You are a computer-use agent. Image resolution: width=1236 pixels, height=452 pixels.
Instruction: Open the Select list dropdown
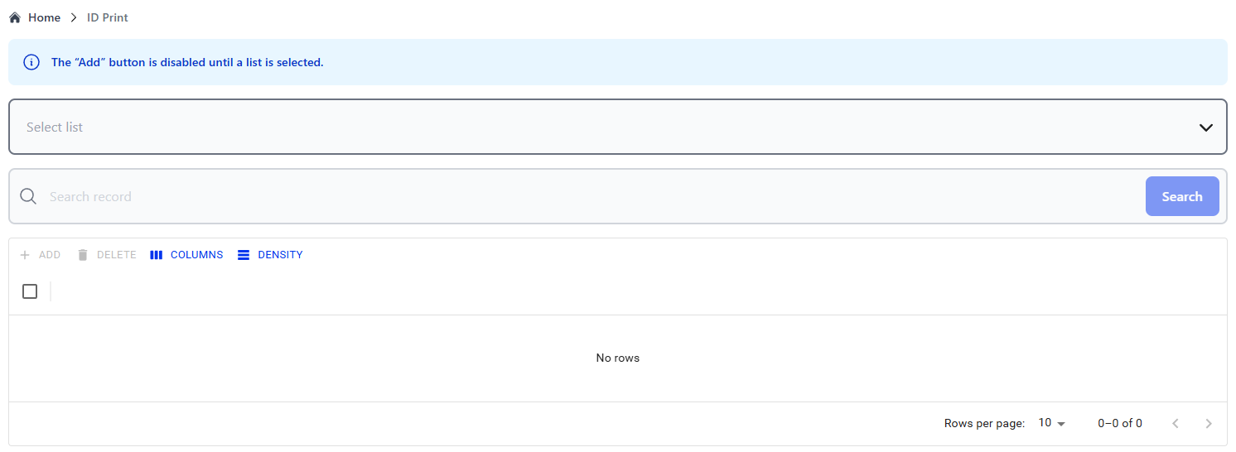(x=618, y=127)
